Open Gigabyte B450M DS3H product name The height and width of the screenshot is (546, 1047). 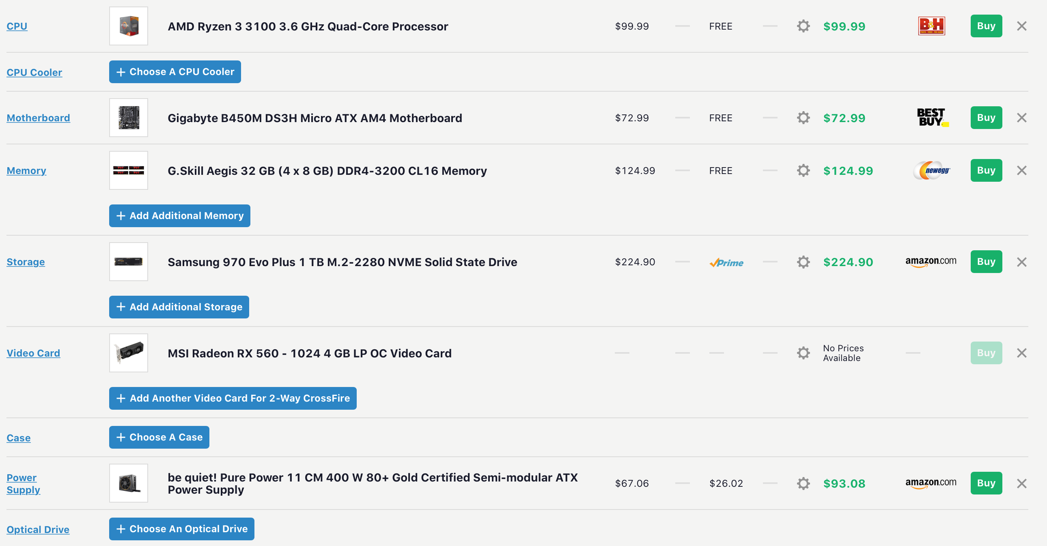tap(315, 118)
